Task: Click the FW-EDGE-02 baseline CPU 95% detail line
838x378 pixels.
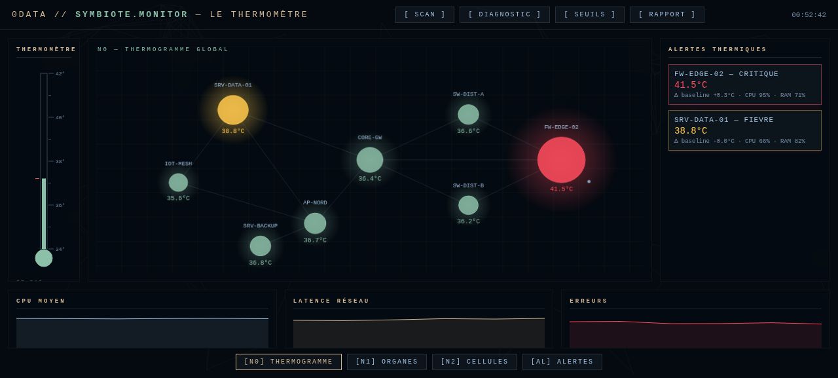Action: (740, 96)
